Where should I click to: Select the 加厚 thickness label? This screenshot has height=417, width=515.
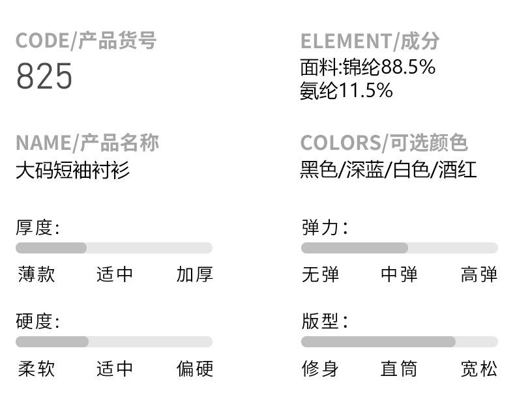point(195,274)
